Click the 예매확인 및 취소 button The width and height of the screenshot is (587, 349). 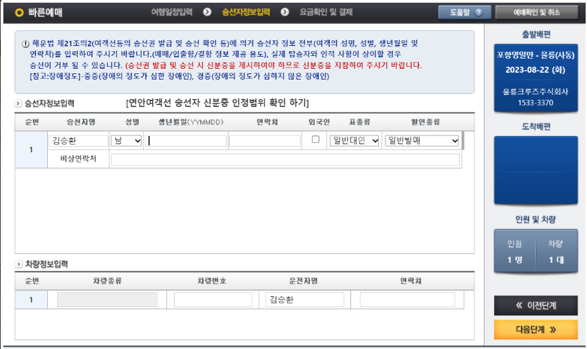tap(536, 12)
